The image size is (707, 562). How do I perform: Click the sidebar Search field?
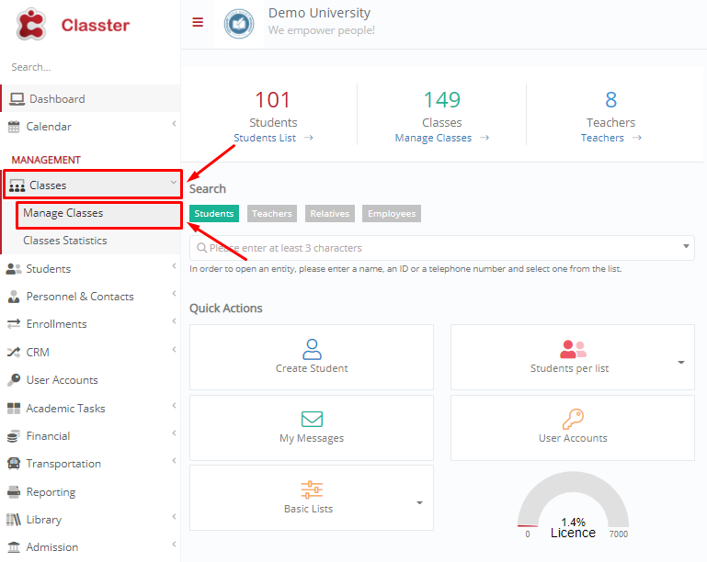coord(90,67)
